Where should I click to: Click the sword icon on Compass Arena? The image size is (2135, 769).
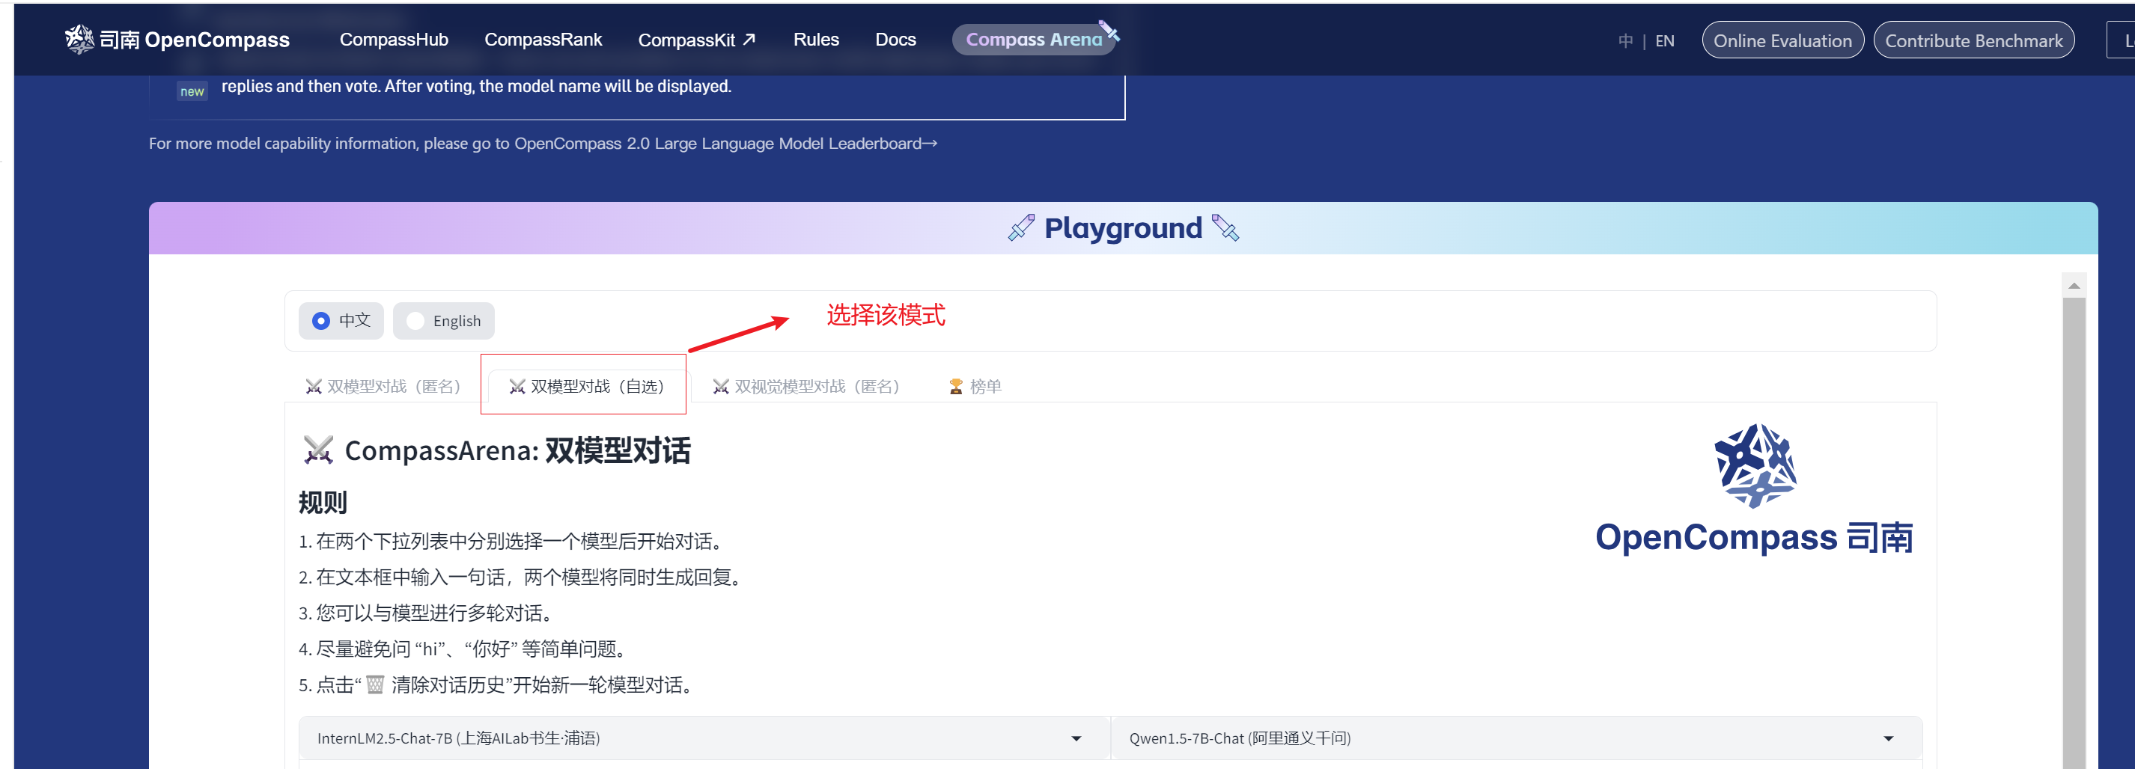coord(1109,31)
